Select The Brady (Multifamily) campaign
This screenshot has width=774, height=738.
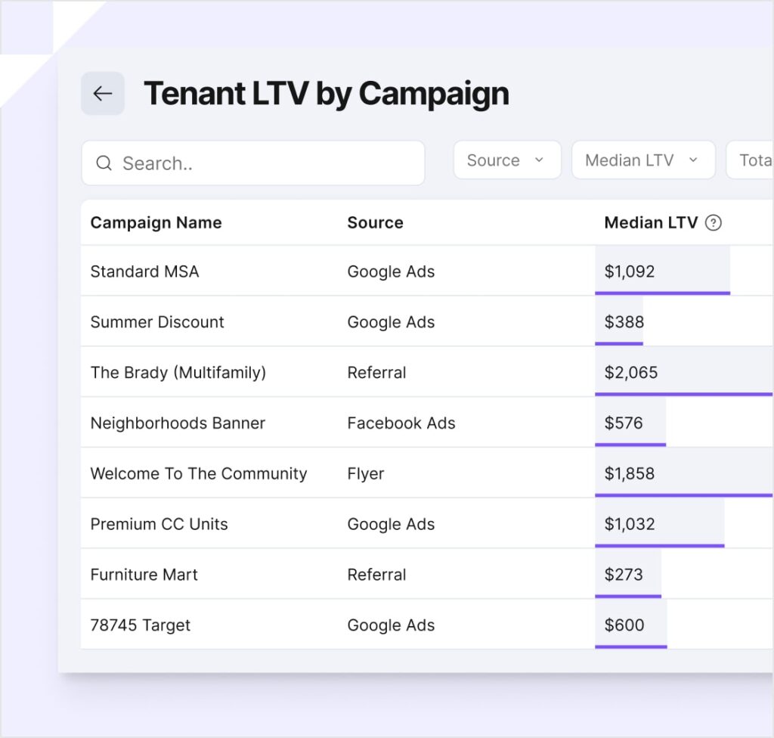pos(178,373)
